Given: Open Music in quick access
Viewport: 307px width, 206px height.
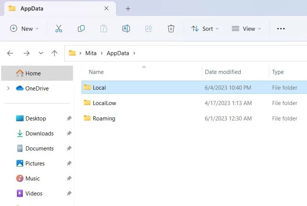Looking at the screenshot, I should [33, 179].
